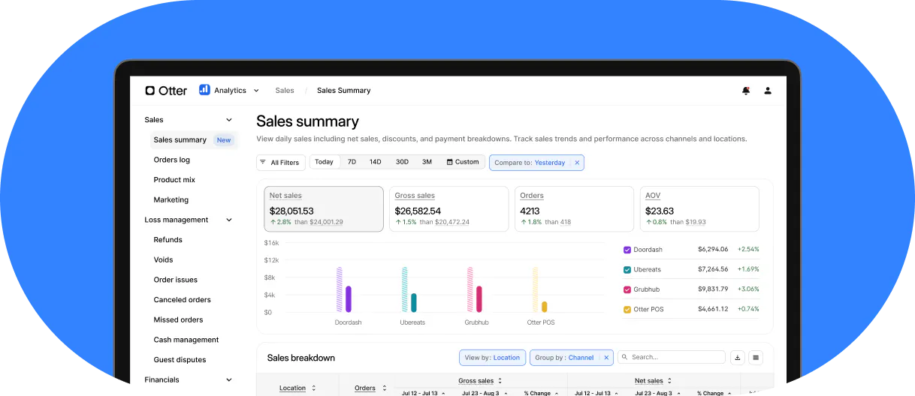Click the All Filters icon button
This screenshot has height=396, width=915.
pos(281,162)
